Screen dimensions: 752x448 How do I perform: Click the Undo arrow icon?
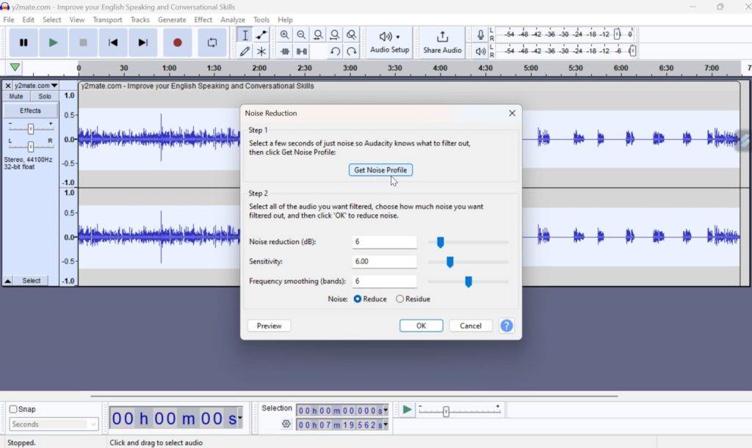click(x=336, y=51)
